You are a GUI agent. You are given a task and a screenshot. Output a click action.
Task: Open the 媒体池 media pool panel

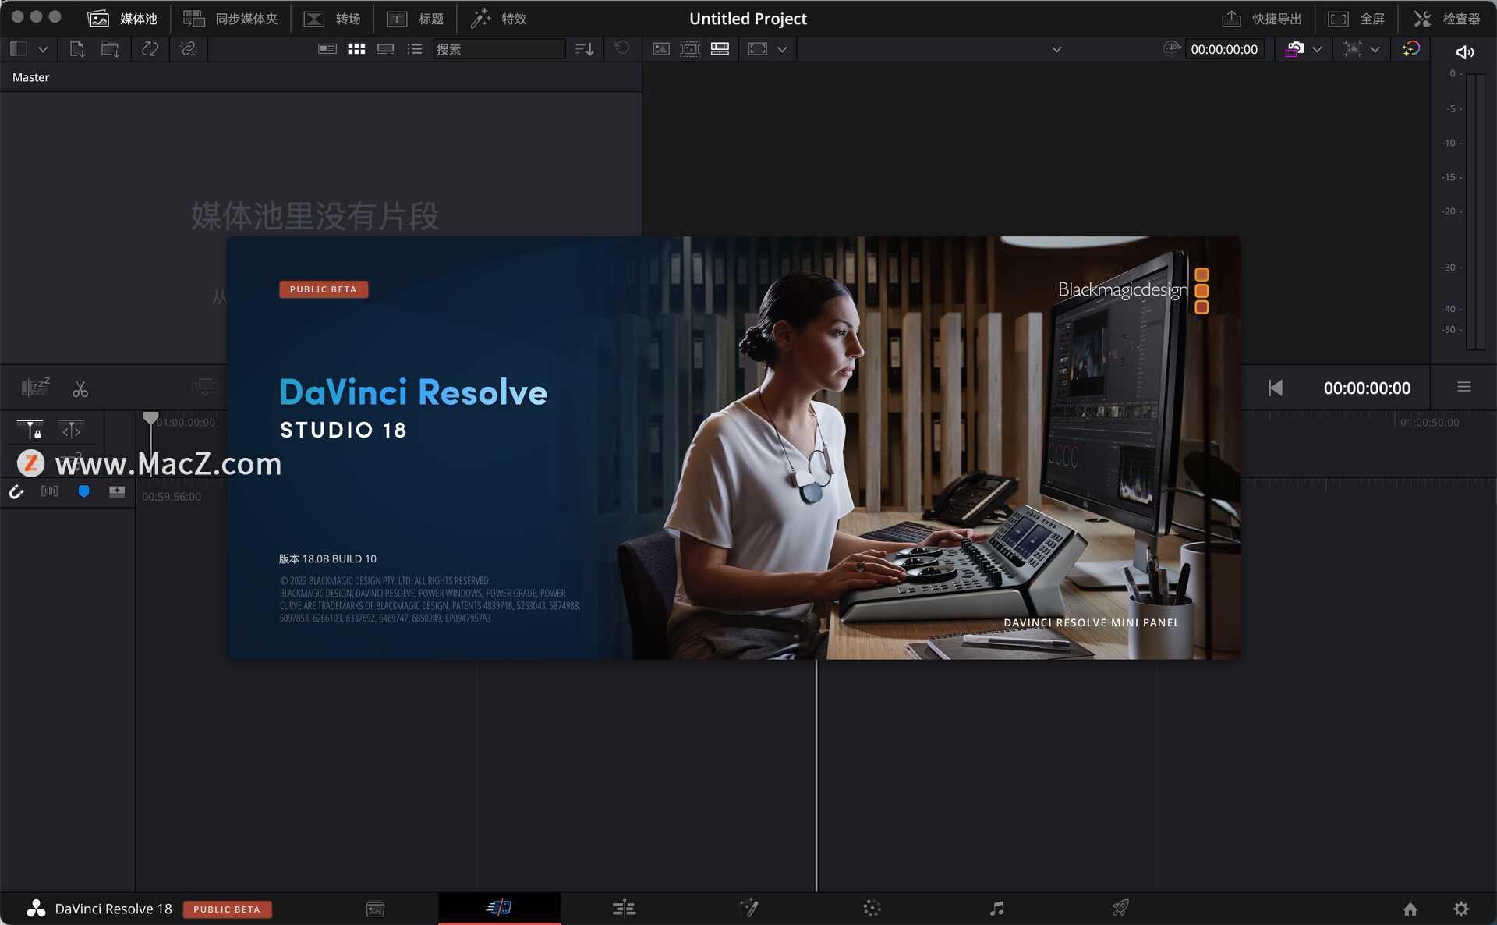pos(122,19)
